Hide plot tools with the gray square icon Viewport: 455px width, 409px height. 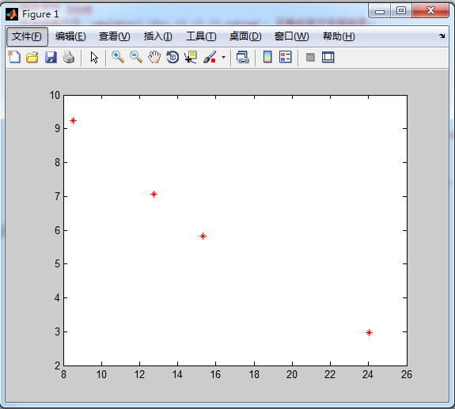[x=310, y=58]
